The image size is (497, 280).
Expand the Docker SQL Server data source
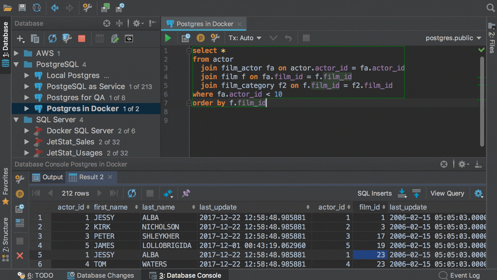27,131
